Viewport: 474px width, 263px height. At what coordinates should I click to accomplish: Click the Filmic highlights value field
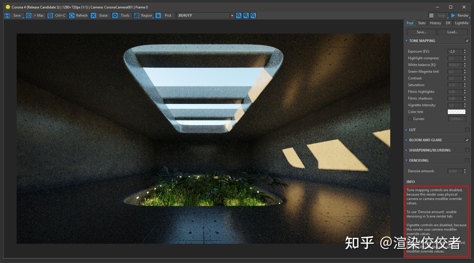coord(455,92)
